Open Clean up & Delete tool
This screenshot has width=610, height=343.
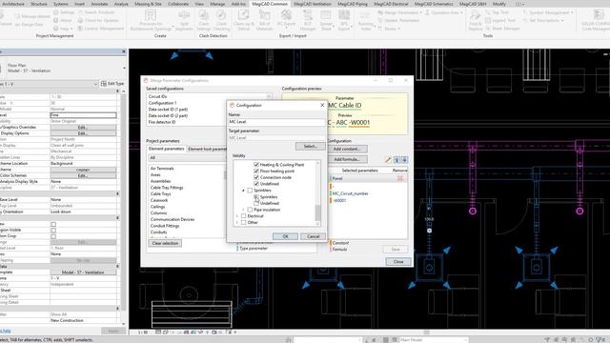coord(244,20)
